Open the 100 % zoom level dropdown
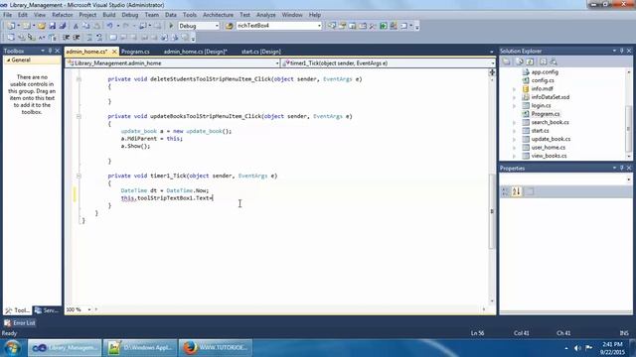 tap(89, 309)
